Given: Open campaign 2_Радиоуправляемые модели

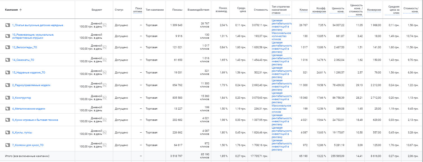Looking at the screenshot, I should tap(31, 85).
